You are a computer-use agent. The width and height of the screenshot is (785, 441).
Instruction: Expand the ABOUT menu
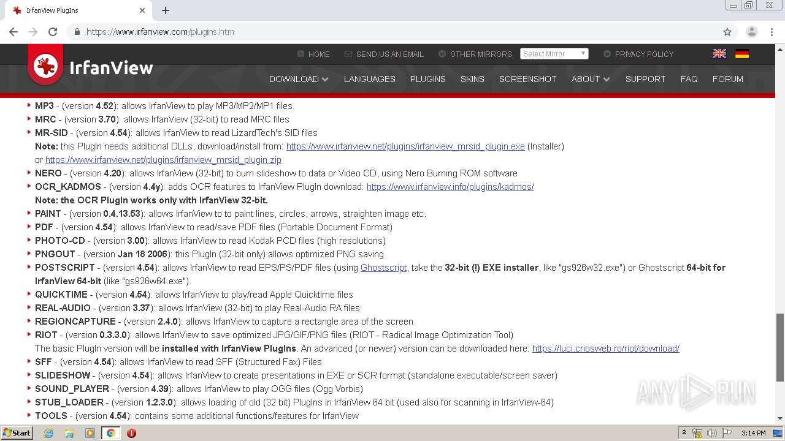pyautogui.click(x=591, y=79)
